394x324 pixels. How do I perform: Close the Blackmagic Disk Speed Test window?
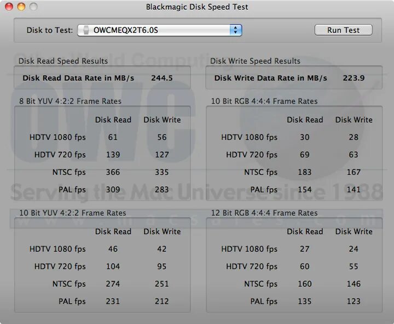9,7
